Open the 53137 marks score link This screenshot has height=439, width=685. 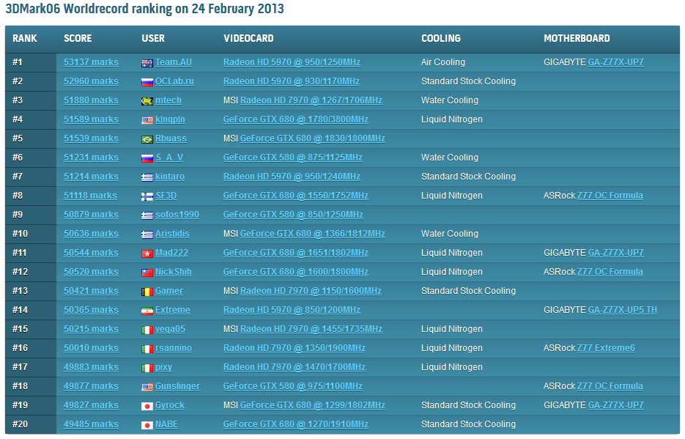tap(91, 62)
